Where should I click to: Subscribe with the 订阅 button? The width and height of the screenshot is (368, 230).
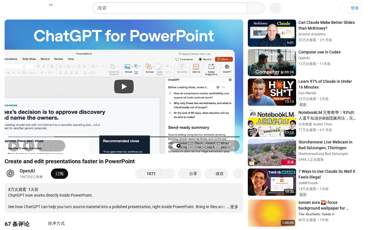(60, 174)
